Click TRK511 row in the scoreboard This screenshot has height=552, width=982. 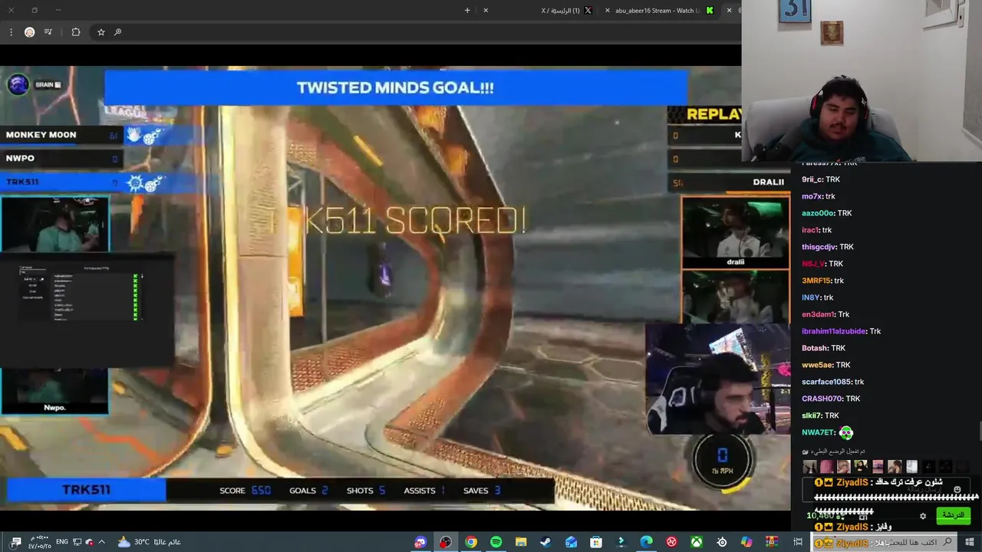61,182
